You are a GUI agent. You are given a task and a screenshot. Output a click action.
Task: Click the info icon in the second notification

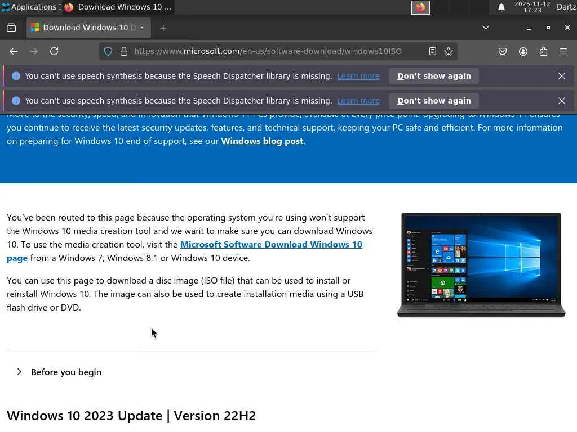click(x=16, y=101)
